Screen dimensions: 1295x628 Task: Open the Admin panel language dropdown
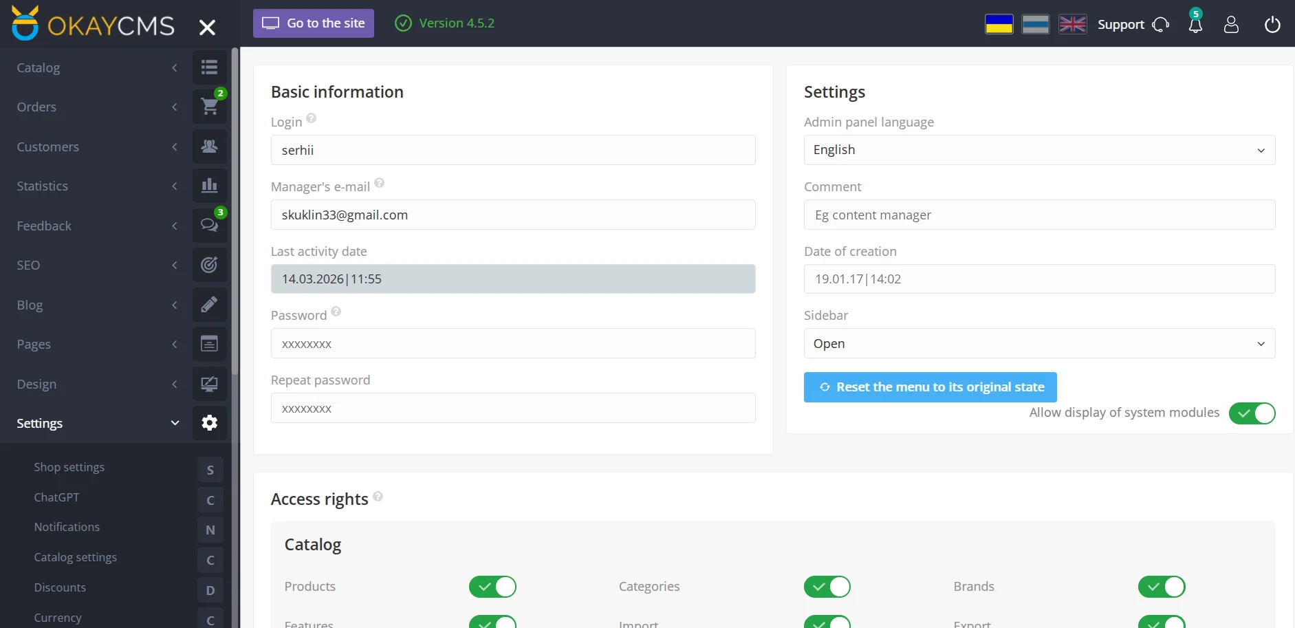(x=1038, y=149)
